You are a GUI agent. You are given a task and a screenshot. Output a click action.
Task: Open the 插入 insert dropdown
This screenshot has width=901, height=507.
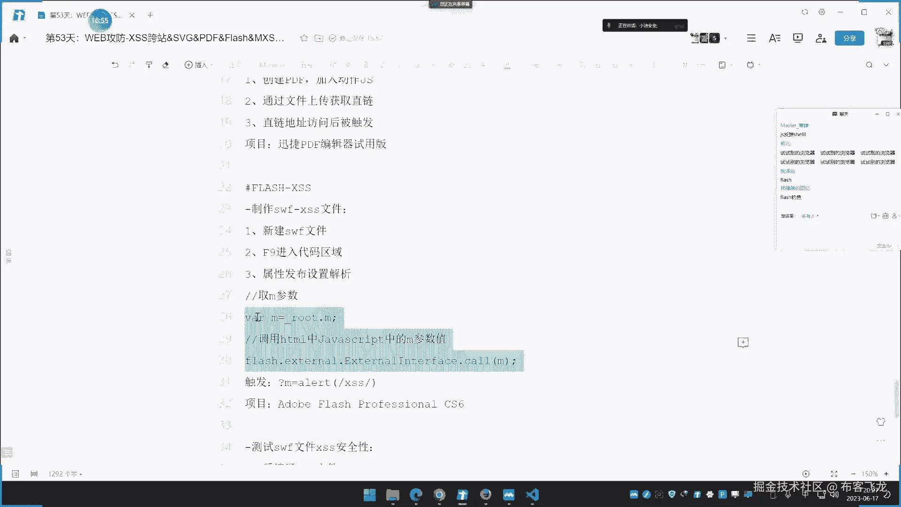pyautogui.click(x=198, y=65)
